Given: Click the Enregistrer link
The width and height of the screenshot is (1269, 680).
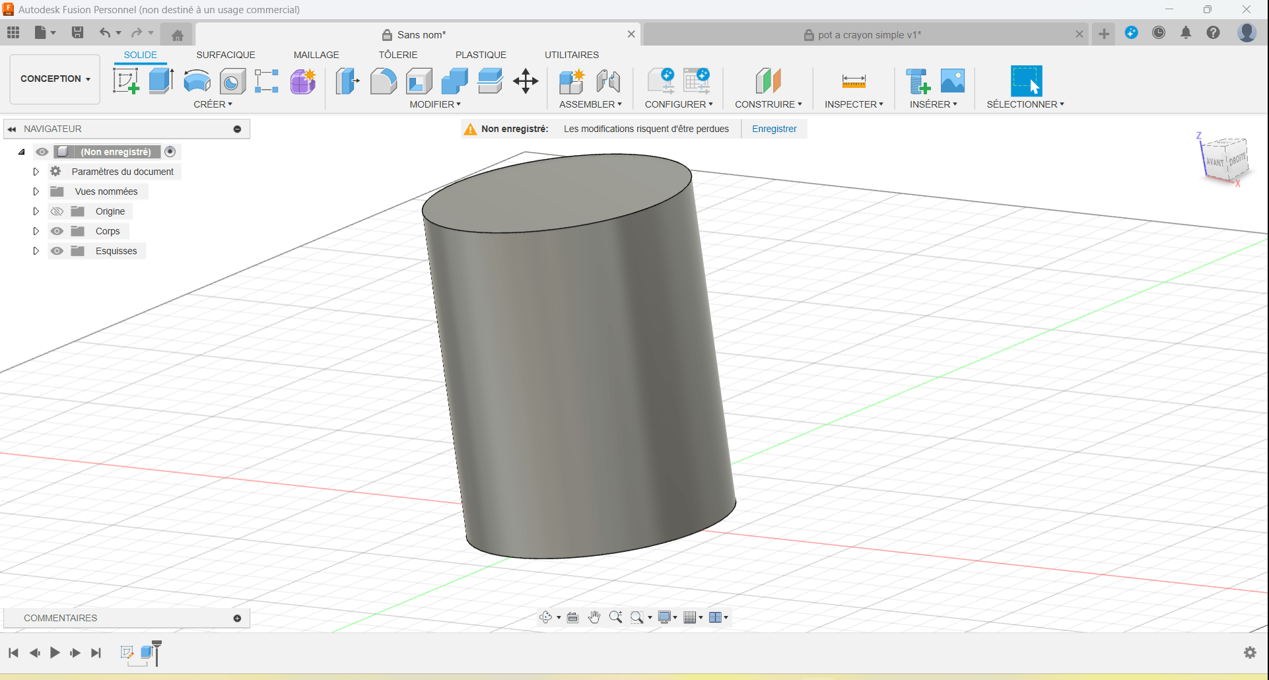Looking at the screenshot, I should 774,129.
